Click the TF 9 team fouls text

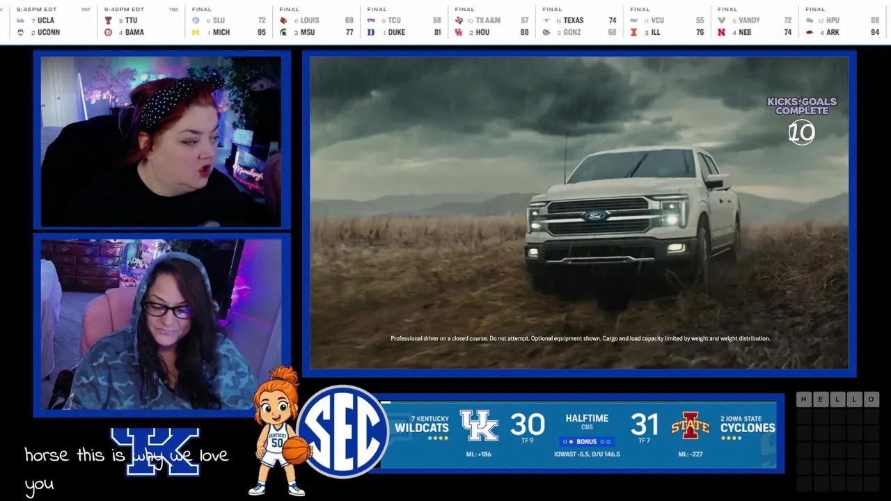point(528,440)
